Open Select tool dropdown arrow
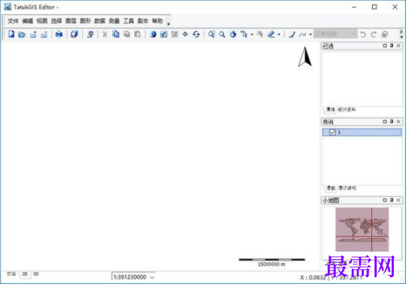The height and width of the screenshot is (290, 409). [252, 35]
